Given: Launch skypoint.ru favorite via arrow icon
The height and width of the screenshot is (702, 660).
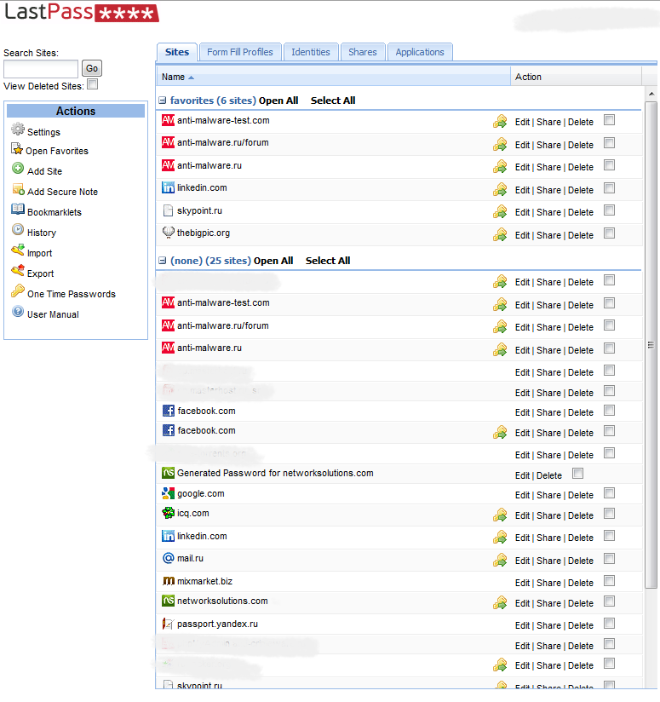Looking at the screenshot, I should (500, 212).
